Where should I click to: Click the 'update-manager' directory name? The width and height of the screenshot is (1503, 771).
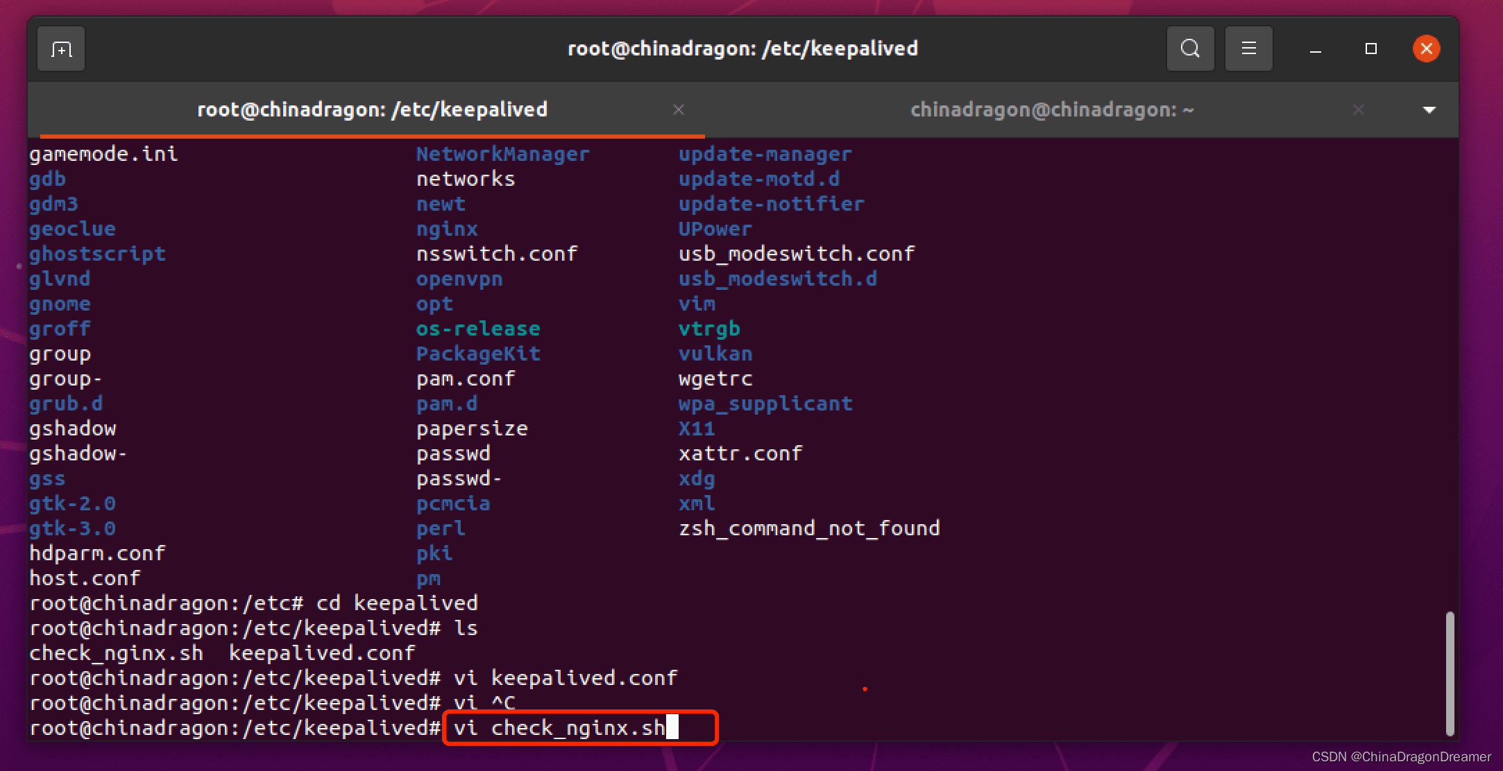coord(765,154)
